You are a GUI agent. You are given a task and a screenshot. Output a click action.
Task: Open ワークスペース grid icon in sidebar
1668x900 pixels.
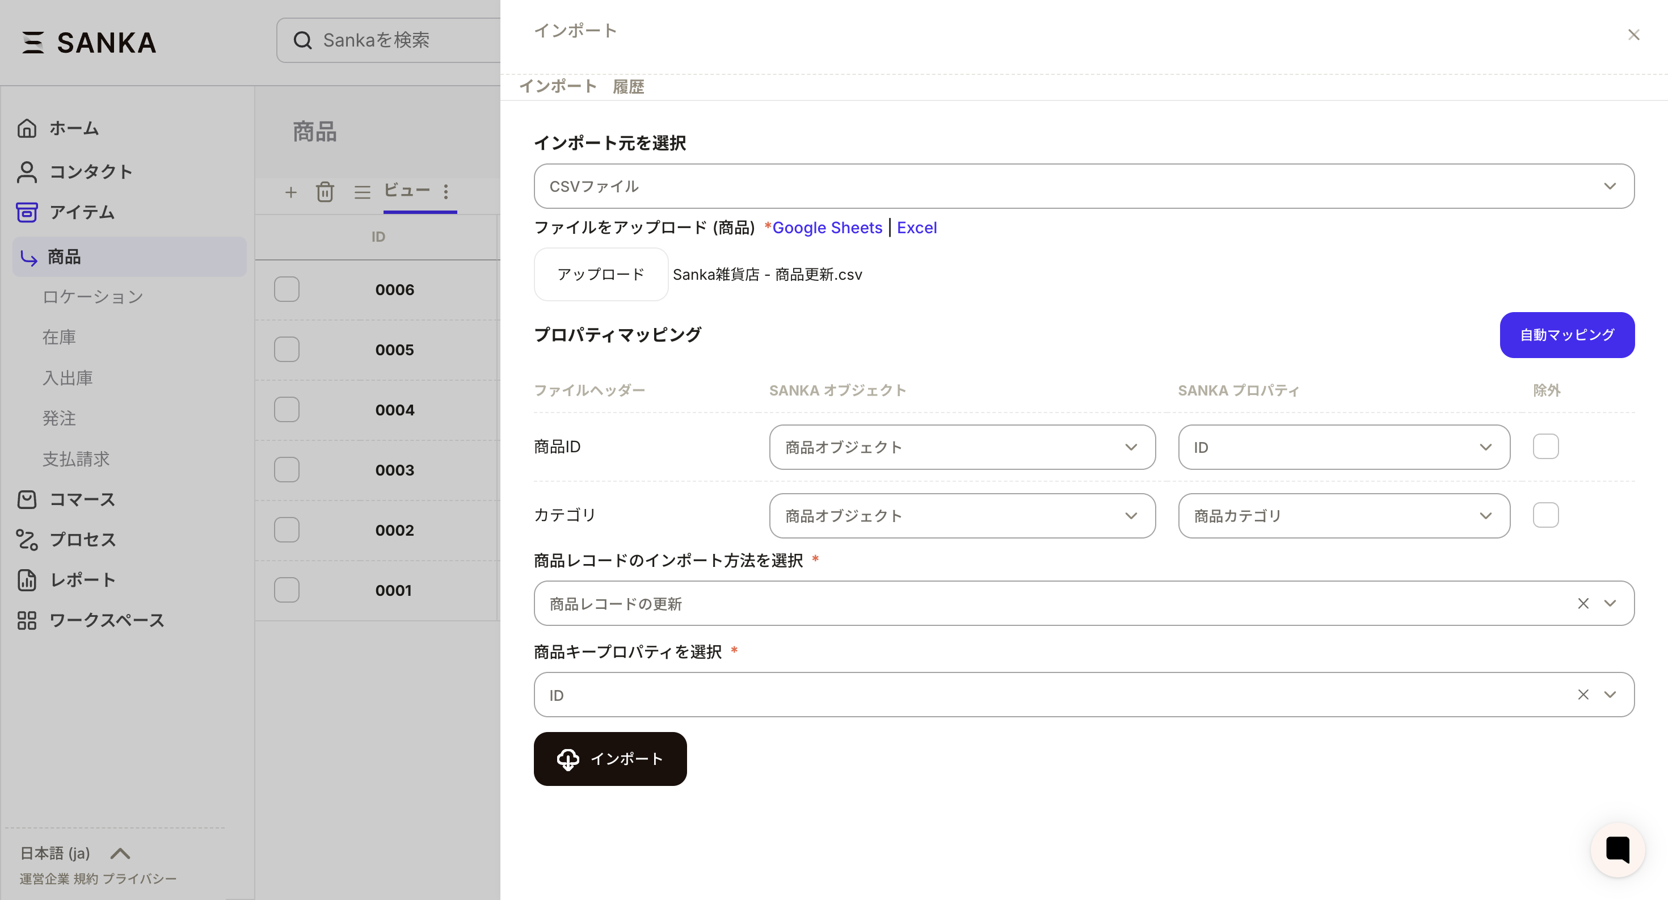pos(27,620)
